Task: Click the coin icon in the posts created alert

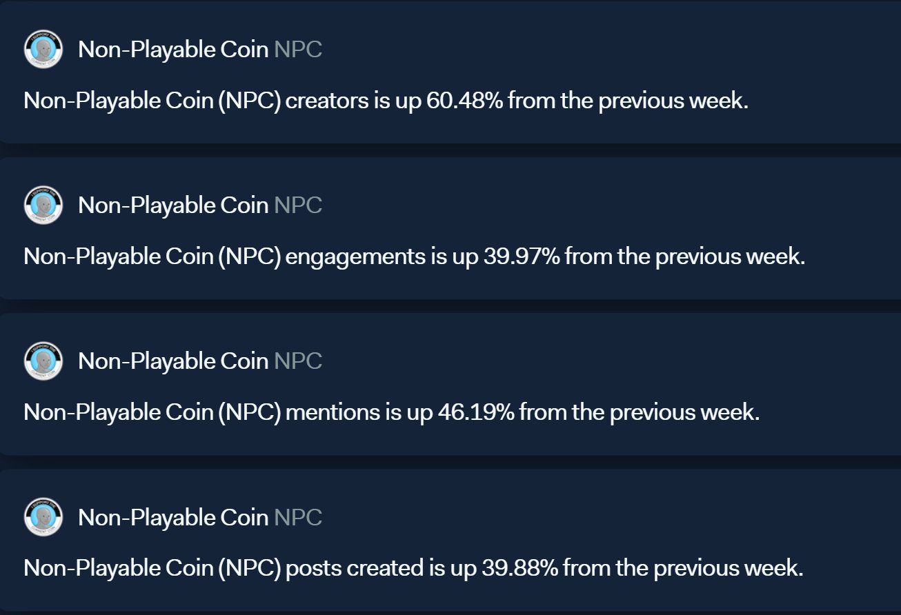Action: (43, 517)
